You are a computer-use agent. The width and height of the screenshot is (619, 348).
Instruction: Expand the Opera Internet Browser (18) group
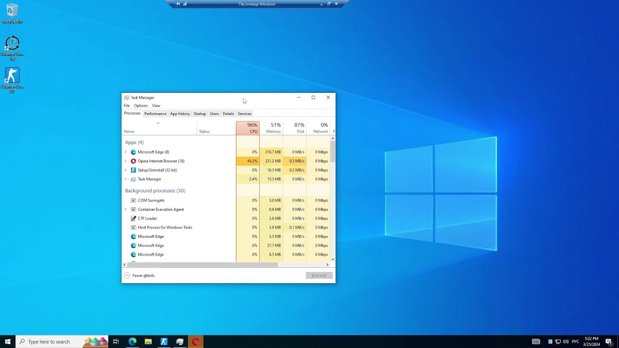[126, 161]
